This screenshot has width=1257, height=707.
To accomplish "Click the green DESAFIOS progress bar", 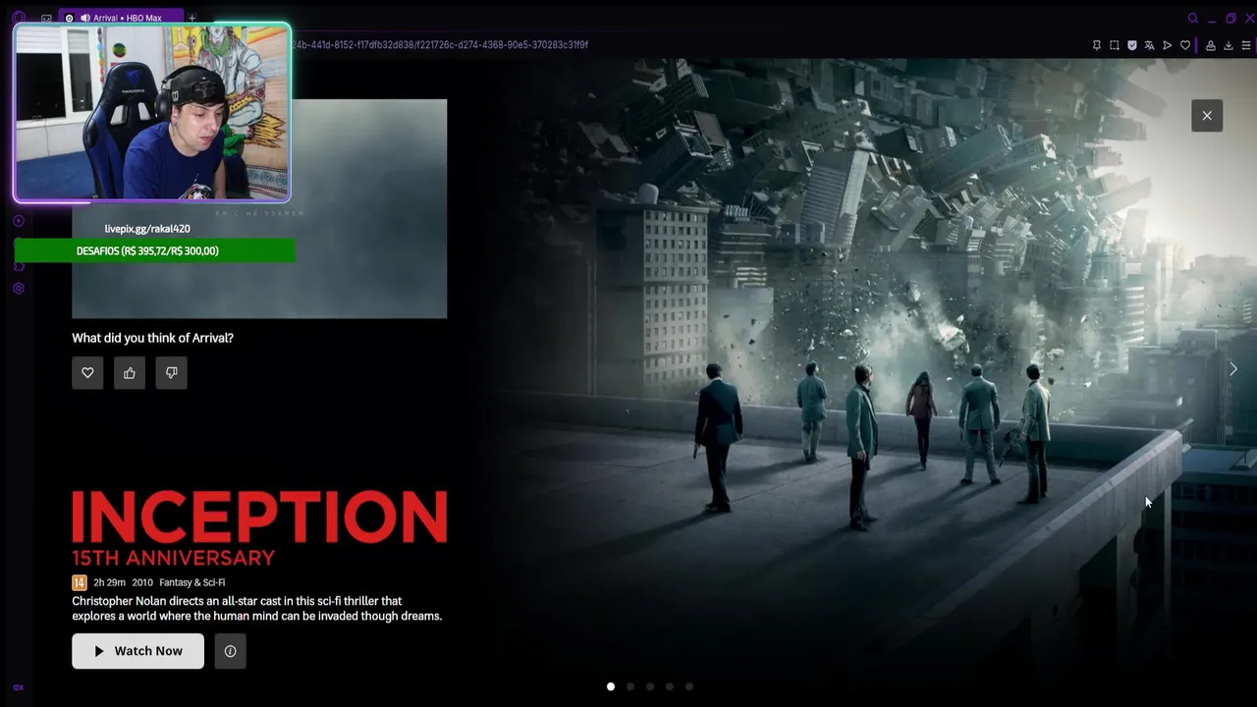I will point(154,250).
